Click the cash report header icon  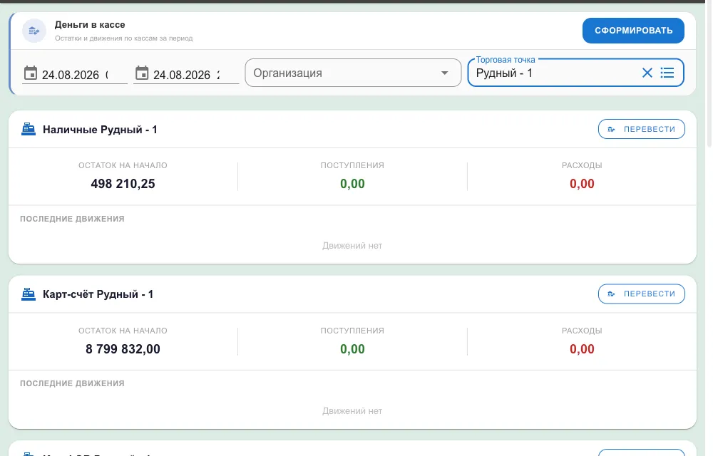click(x=34, y=31)
